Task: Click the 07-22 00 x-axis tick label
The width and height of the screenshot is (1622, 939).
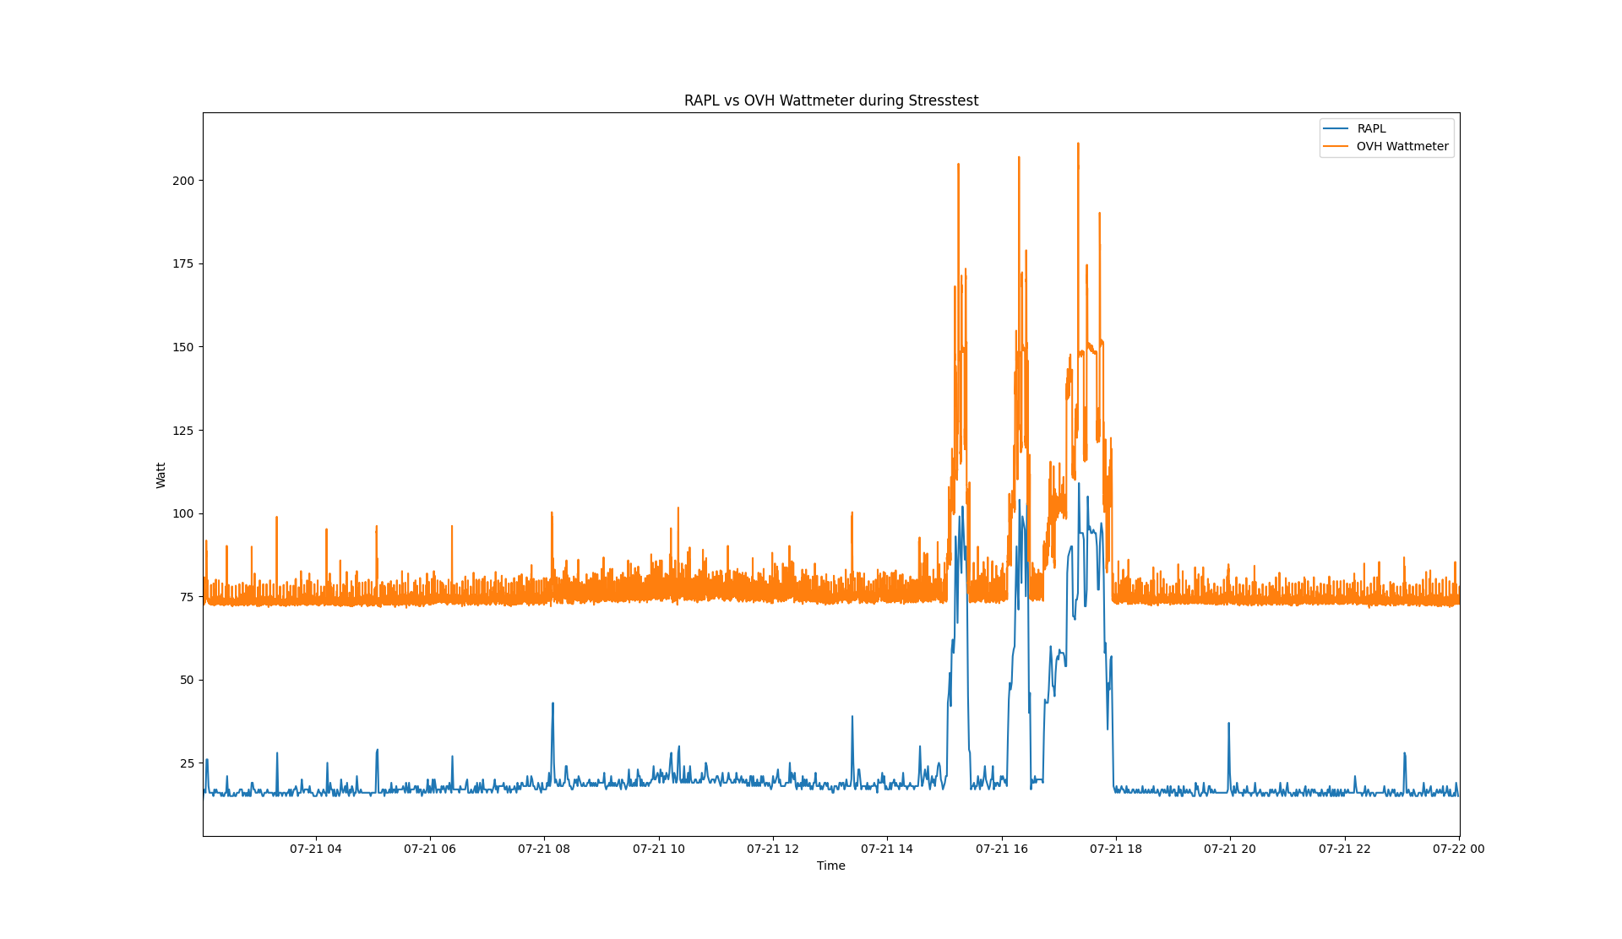Action: [1458, 849]
